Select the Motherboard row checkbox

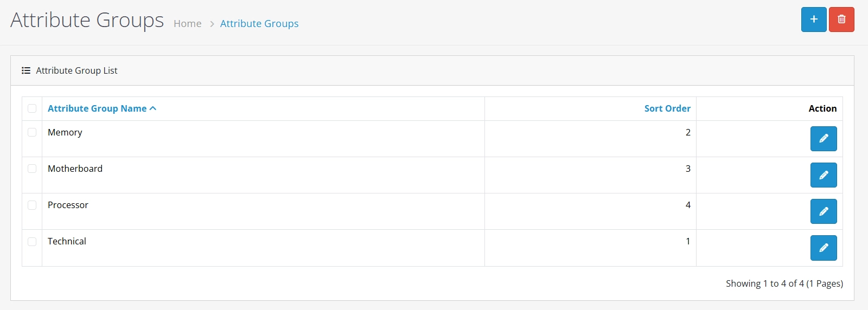click(32, 169)
